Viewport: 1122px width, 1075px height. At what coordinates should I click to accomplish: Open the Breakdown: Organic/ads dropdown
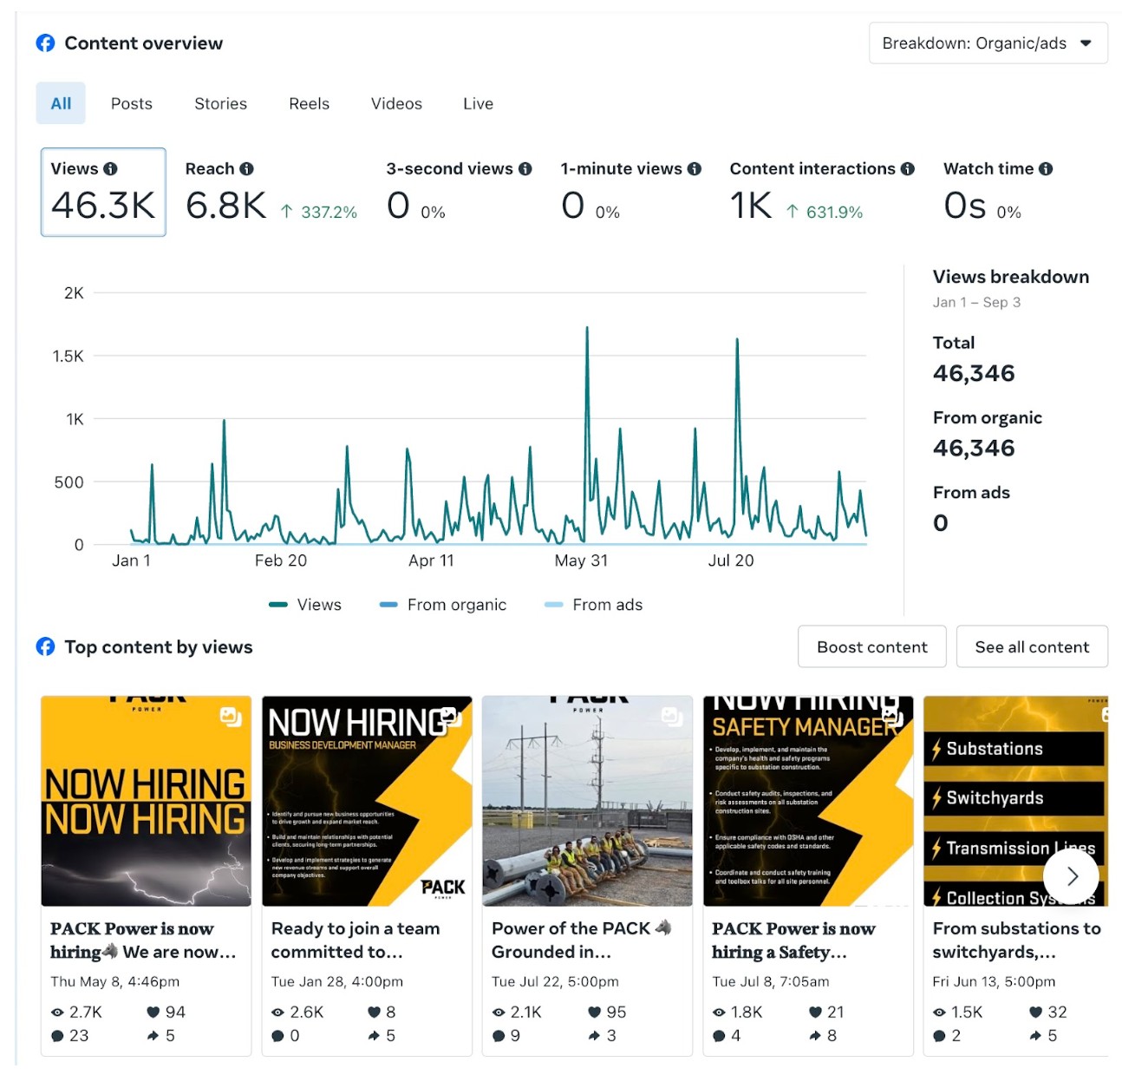click(x=988, y=43)
